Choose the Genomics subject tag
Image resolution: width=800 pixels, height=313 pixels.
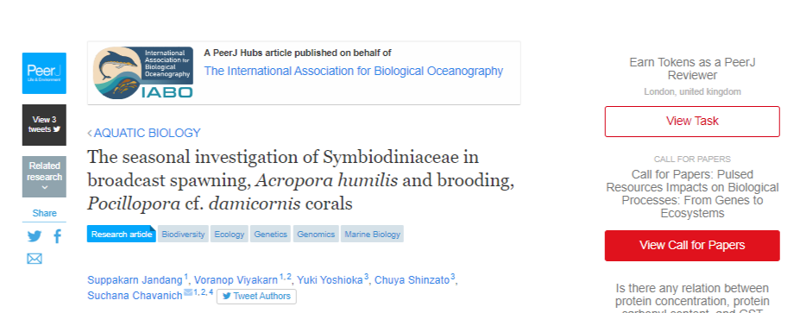316,234
